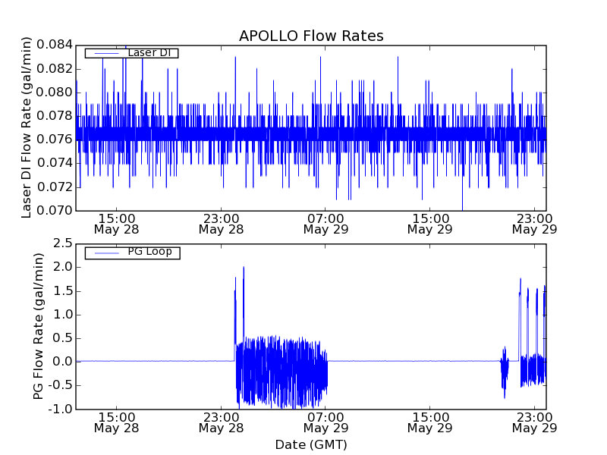
Task: Click the PG Flow Rate y-axis label
Action: [39, 326]
